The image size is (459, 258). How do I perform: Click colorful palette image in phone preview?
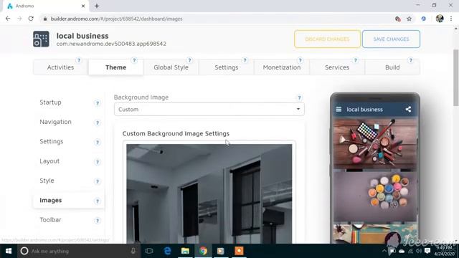[375, 196]
